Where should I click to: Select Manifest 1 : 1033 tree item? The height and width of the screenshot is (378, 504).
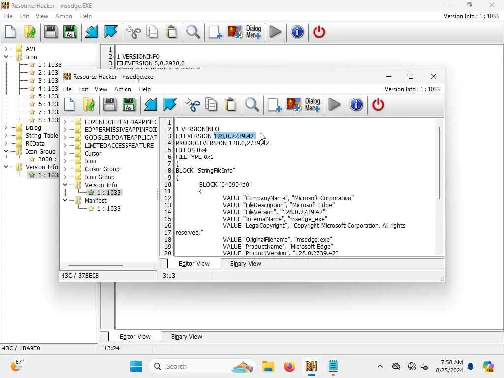coord(109,209)
